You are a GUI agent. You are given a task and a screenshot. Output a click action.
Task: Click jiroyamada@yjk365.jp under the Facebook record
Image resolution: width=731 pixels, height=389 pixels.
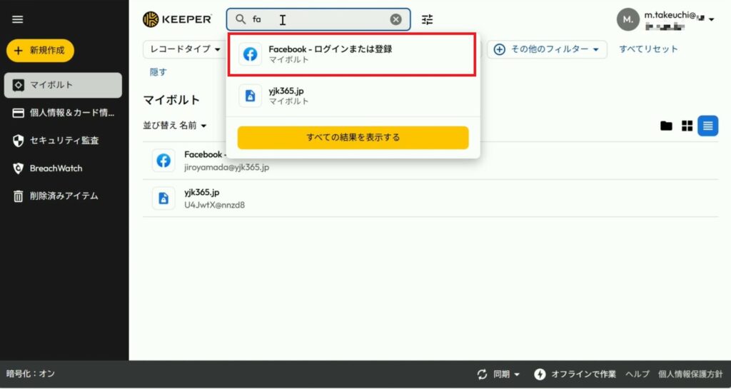[x=226, y=167]
